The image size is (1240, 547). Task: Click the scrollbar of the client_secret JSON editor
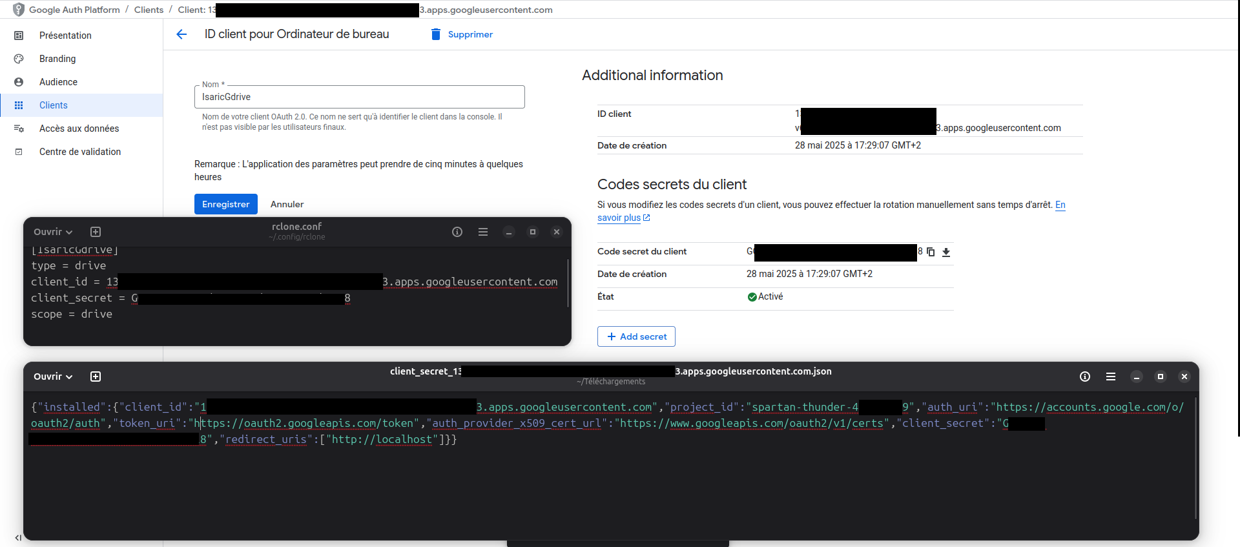(x=1196, y=459)
